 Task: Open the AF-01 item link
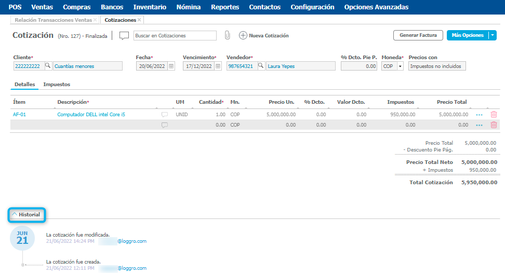[x=19, y=114]
